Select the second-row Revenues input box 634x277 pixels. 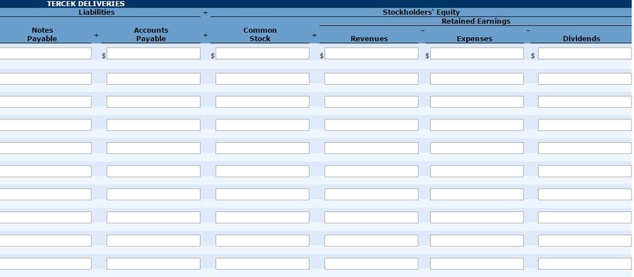point(371,79)
